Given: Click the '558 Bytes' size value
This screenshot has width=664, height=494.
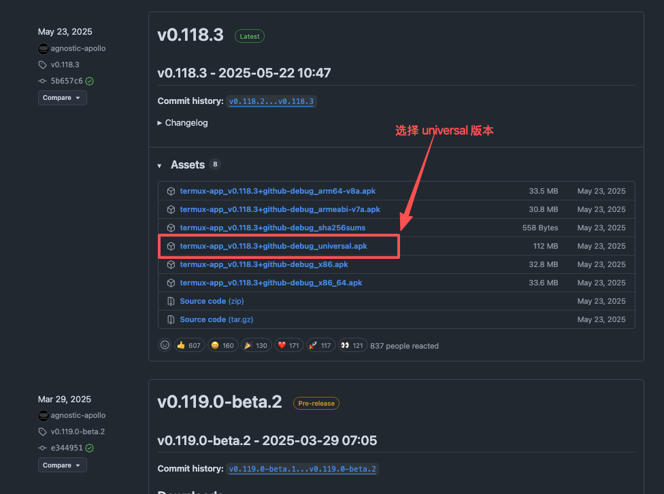Looking at the screenshot, I should [x=540, y=228].
